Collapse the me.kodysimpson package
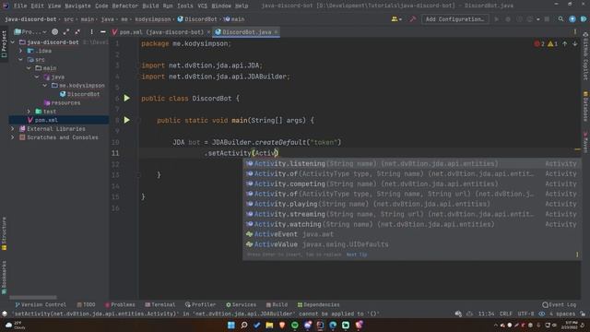Viewport: 590px width, 332px height. (45, 86)
